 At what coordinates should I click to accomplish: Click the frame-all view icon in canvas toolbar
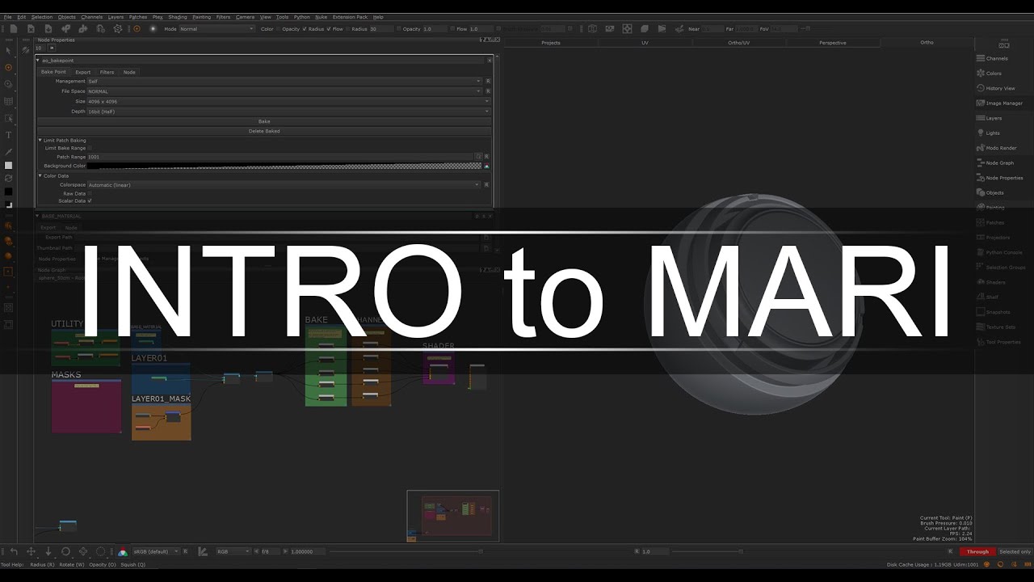tap(627, 28)
